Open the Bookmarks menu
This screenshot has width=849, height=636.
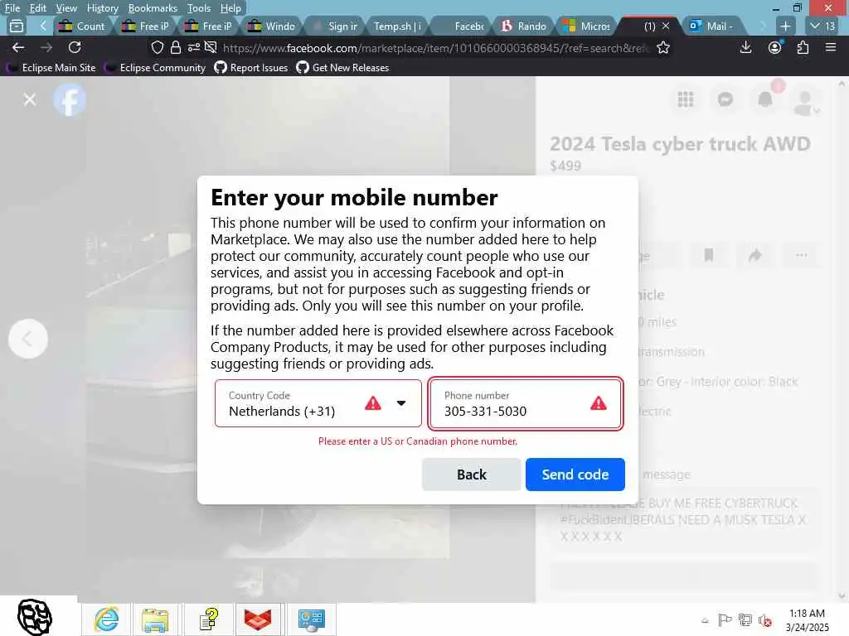[x=153, y=8]
